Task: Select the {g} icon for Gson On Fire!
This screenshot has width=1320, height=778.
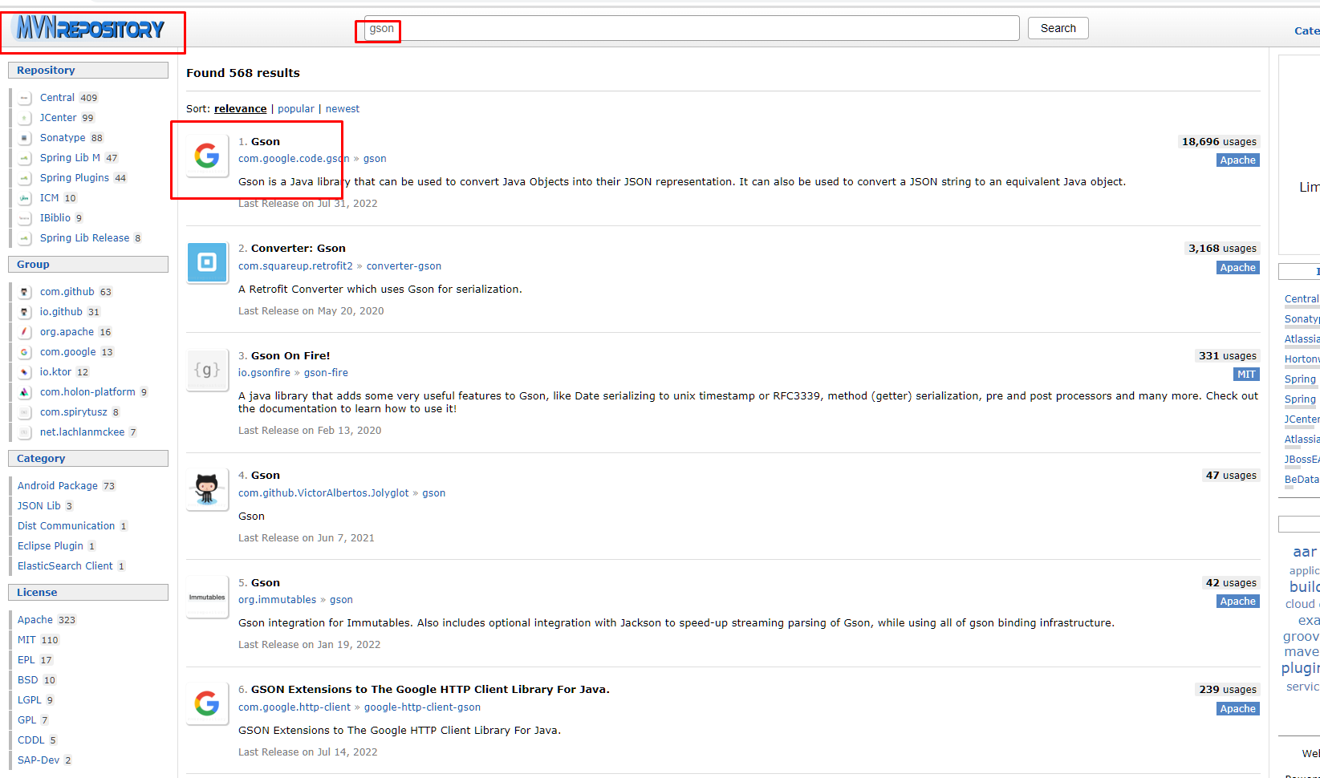Action: tap(207, 370)
